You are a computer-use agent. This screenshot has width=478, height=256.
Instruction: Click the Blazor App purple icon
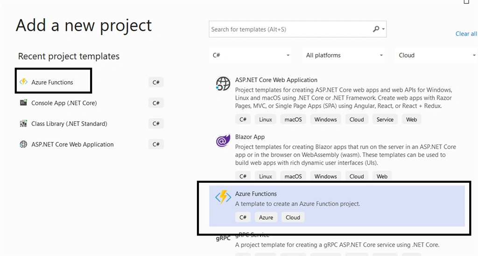pos(223,141)
